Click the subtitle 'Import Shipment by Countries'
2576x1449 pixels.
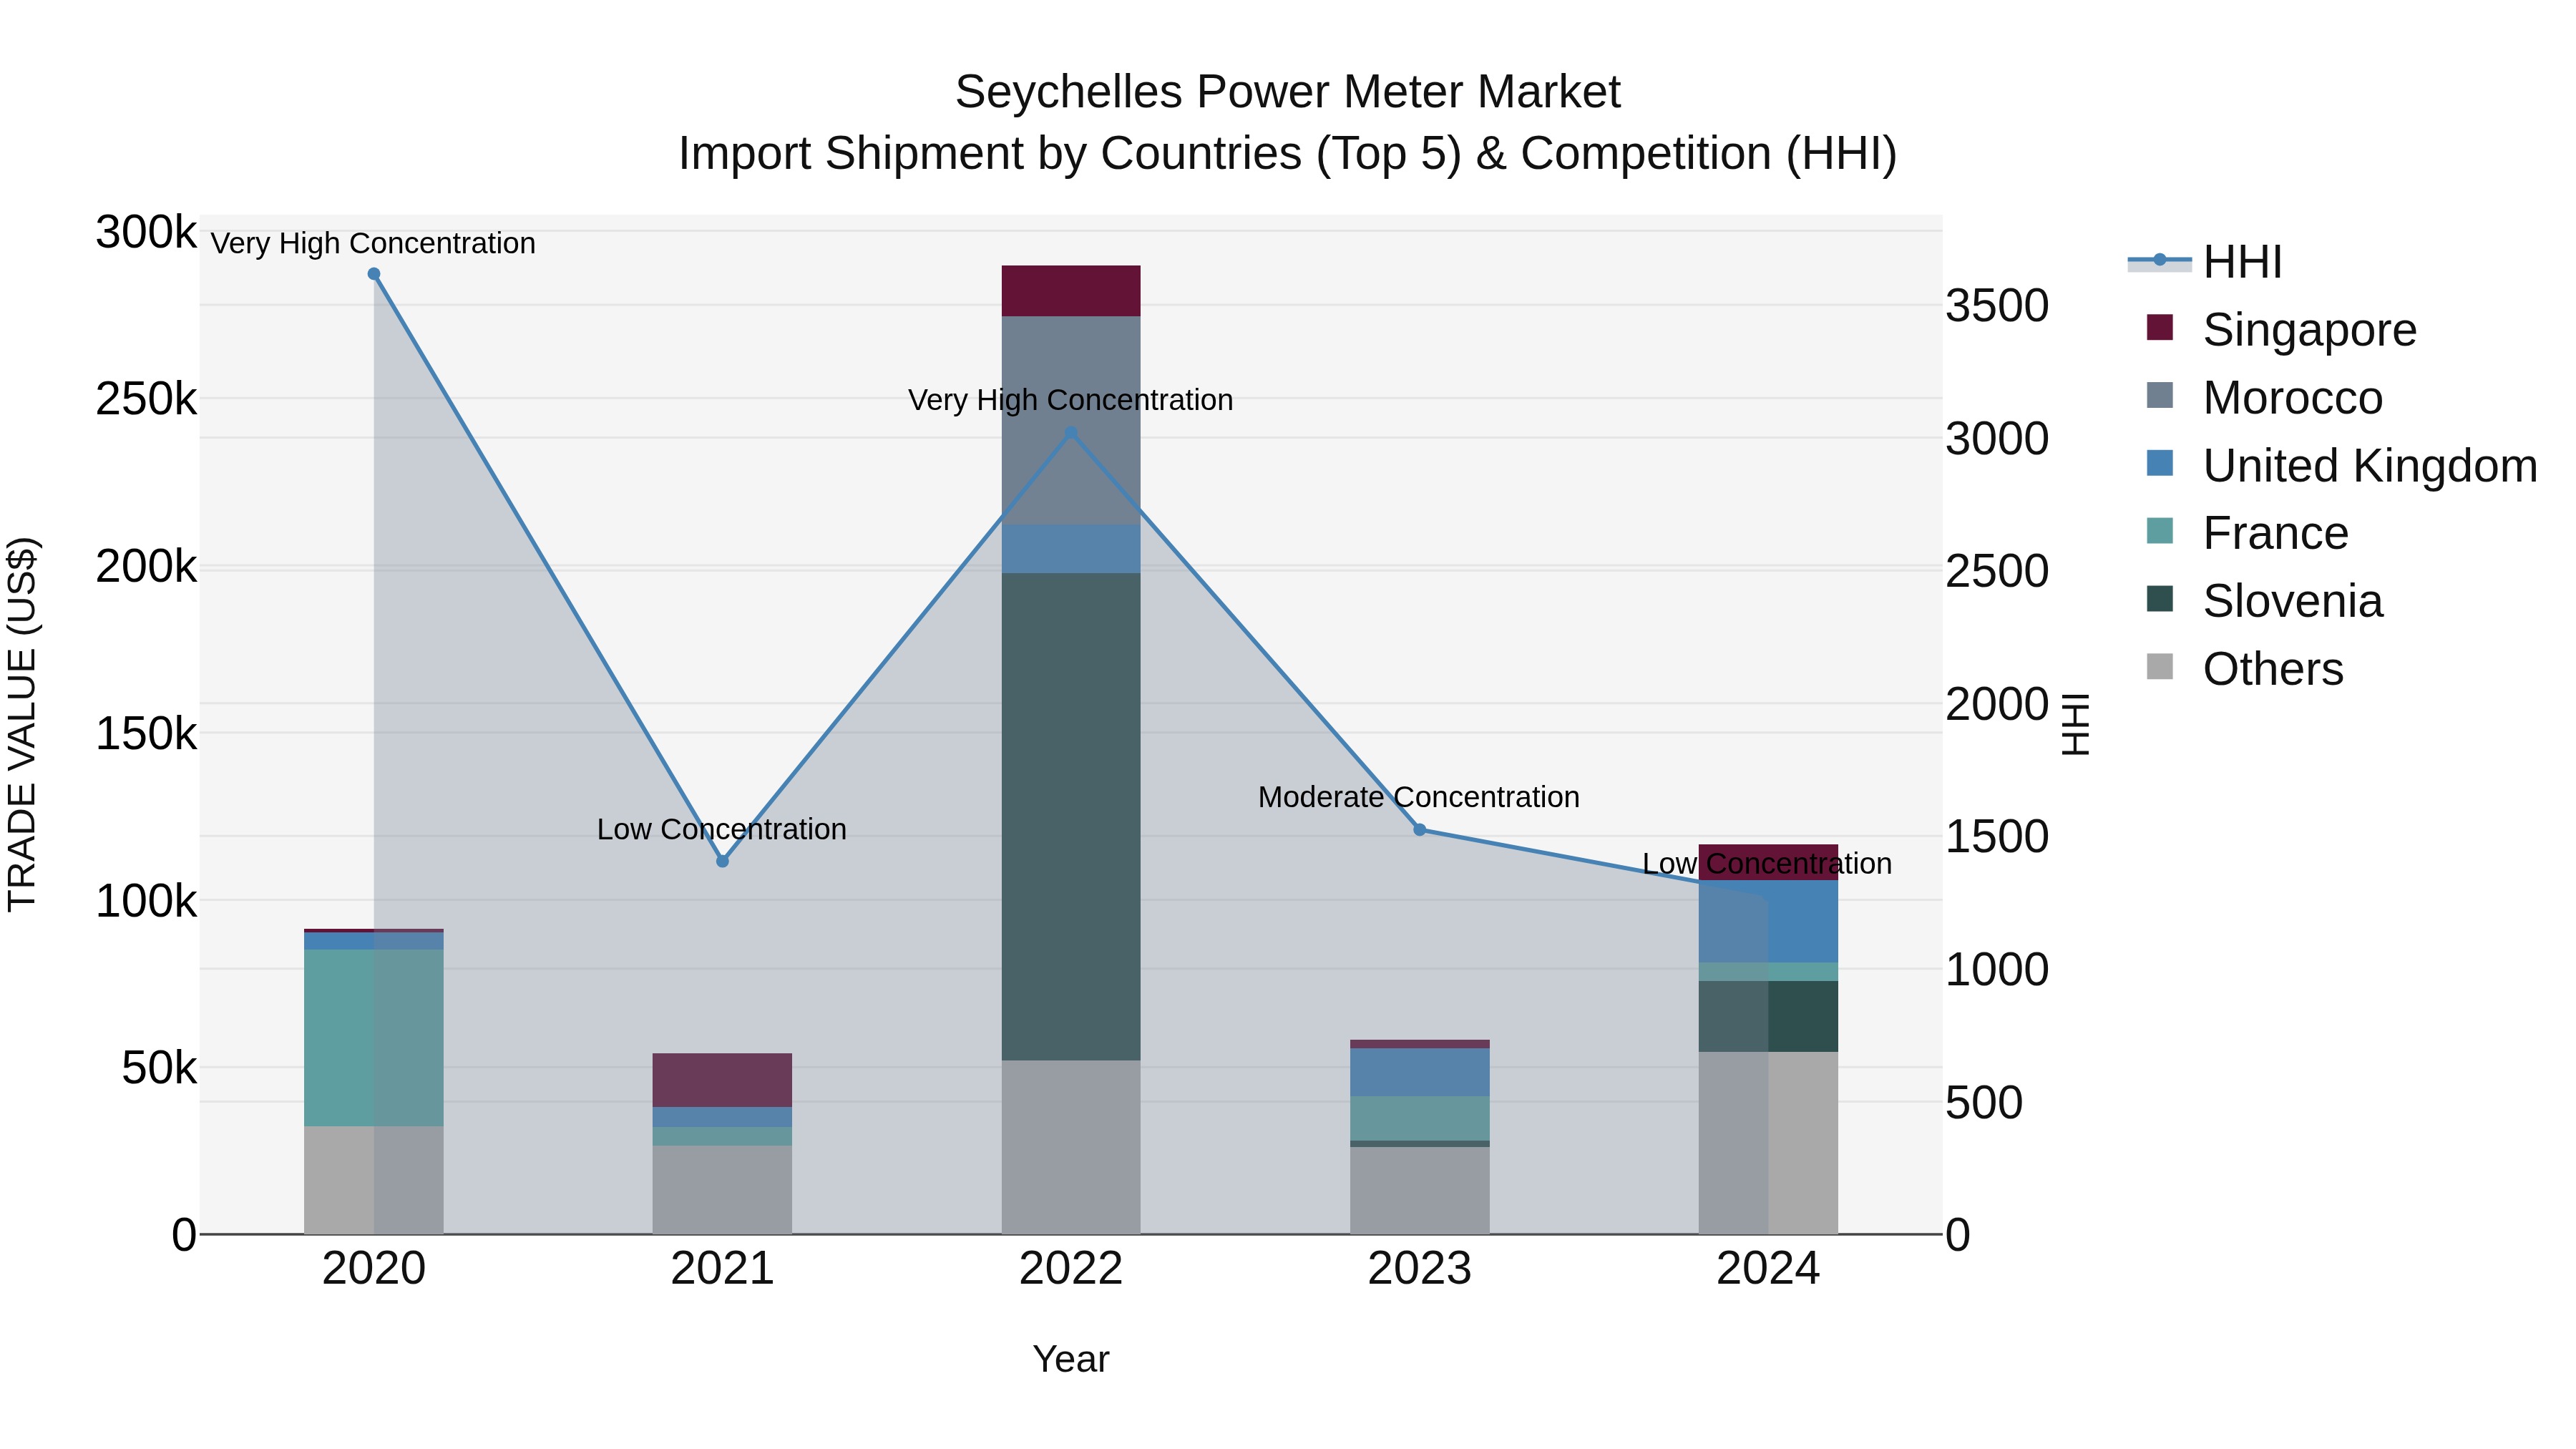coord(992,154)
